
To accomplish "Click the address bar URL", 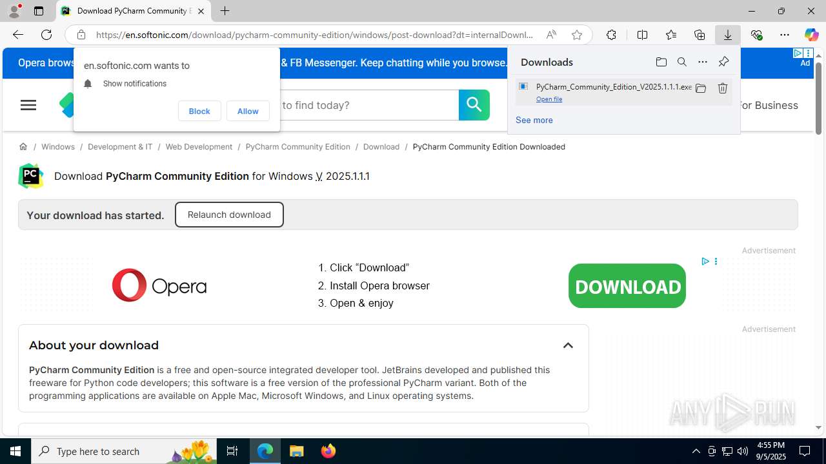I will [x=315, y=35].
